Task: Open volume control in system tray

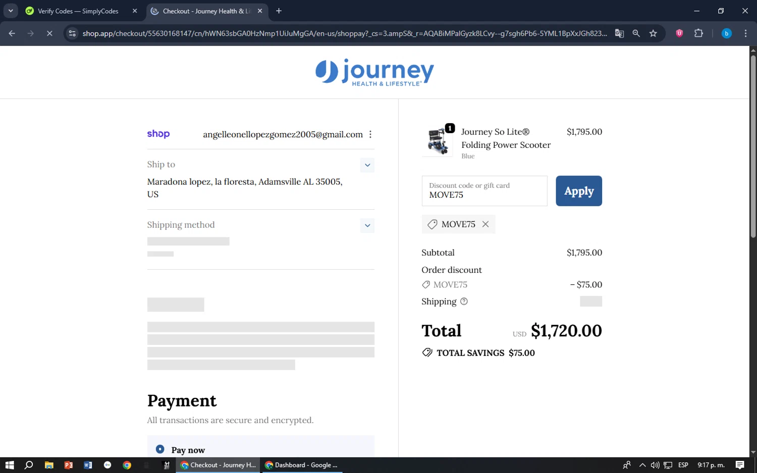Action: [x=655, y=465]
